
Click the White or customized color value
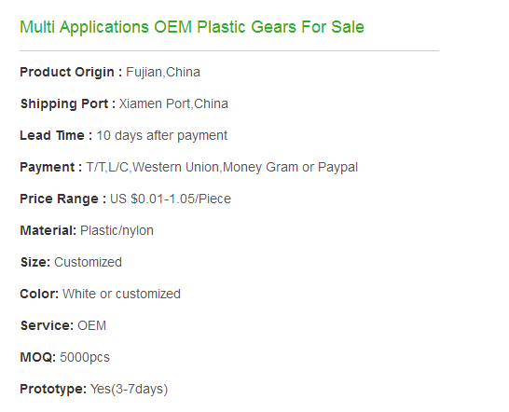(121, 294)
